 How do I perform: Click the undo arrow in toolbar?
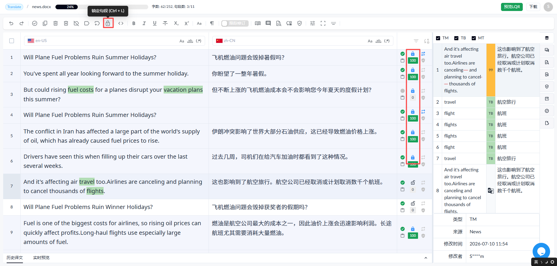(11, 23)
